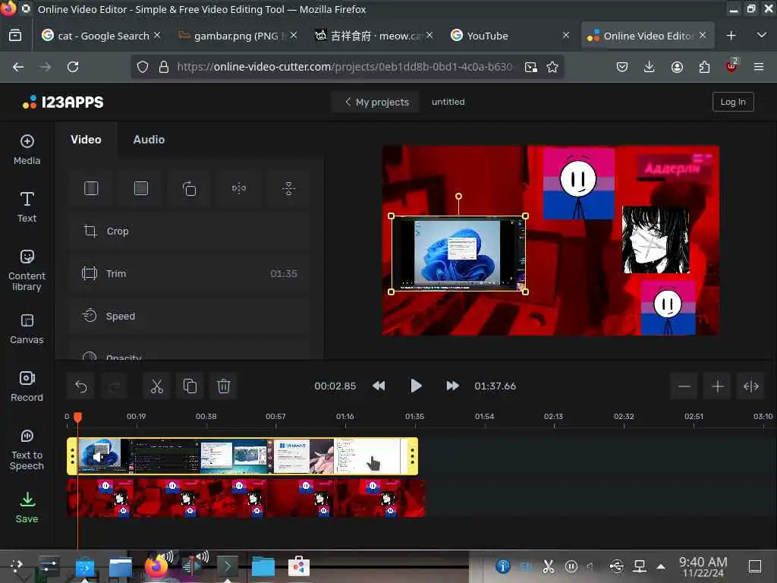Open the Speed option
Image resolution: width=777 pixels, height=583 pixels.
pos(189,317)
